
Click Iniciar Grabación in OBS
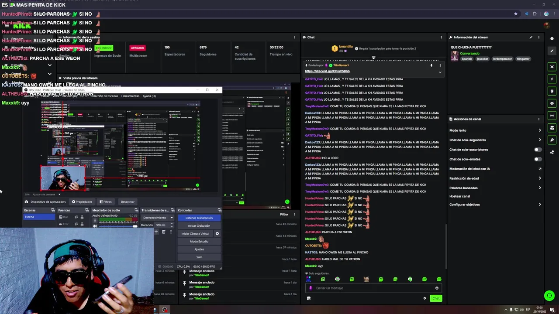click(199, 226)
